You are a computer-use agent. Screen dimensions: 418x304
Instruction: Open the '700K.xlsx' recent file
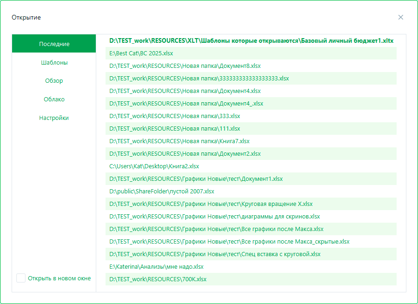click(158, 279)
